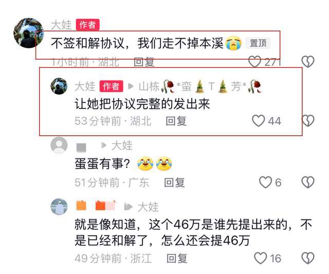Open 大娃's avatar on the pinned comment

29,33
